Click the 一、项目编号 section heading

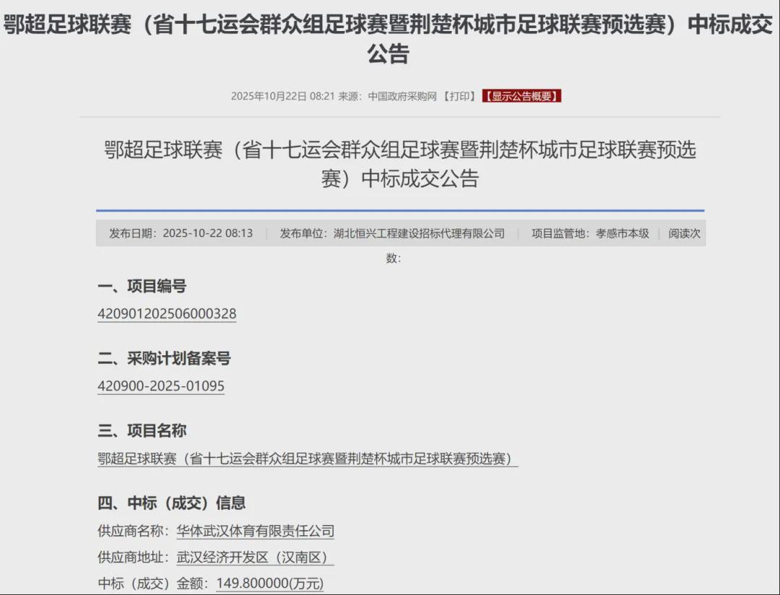(x=142, y=286)
